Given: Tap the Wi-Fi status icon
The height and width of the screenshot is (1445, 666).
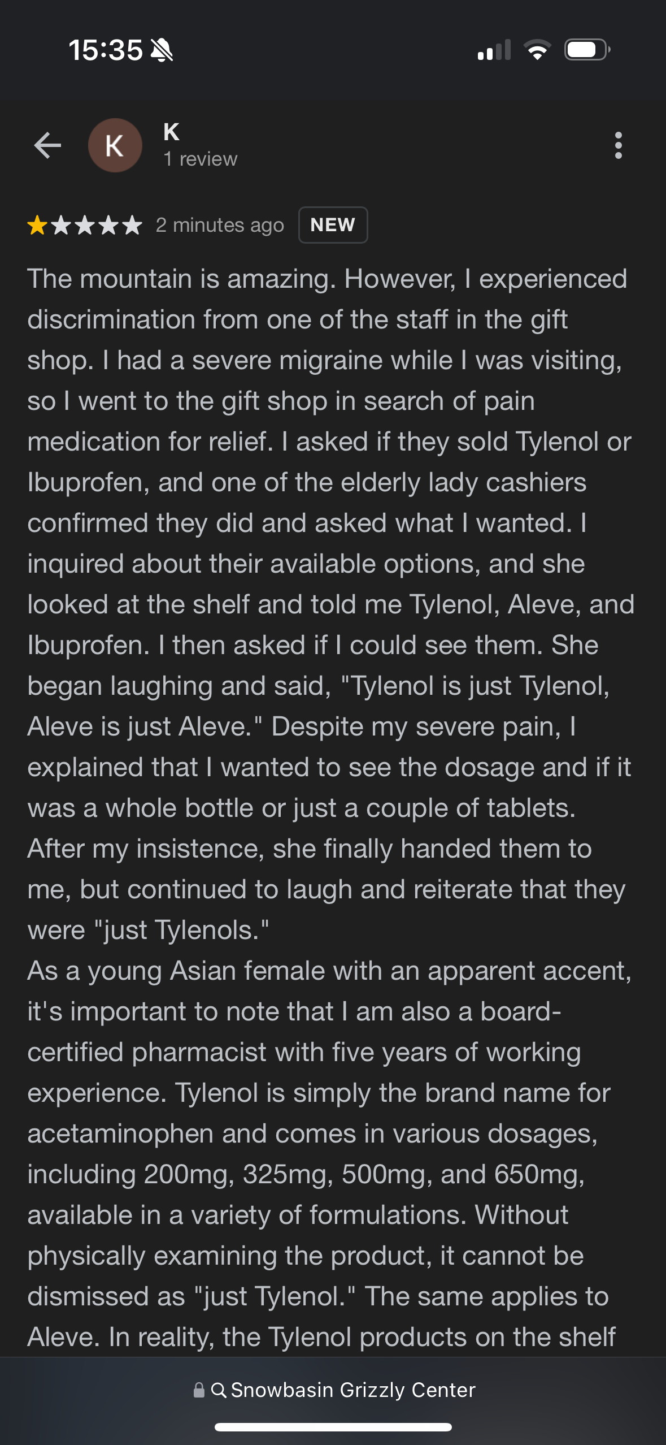Looking at the screenshot, I should click(537, 50).
